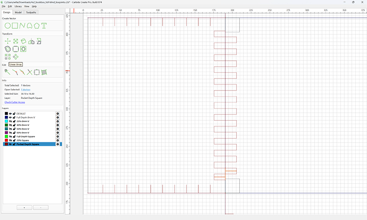This screenshot has width=367, height=220.
Task: Click the gray filled shape Edit icon
Action: (44, 72)
